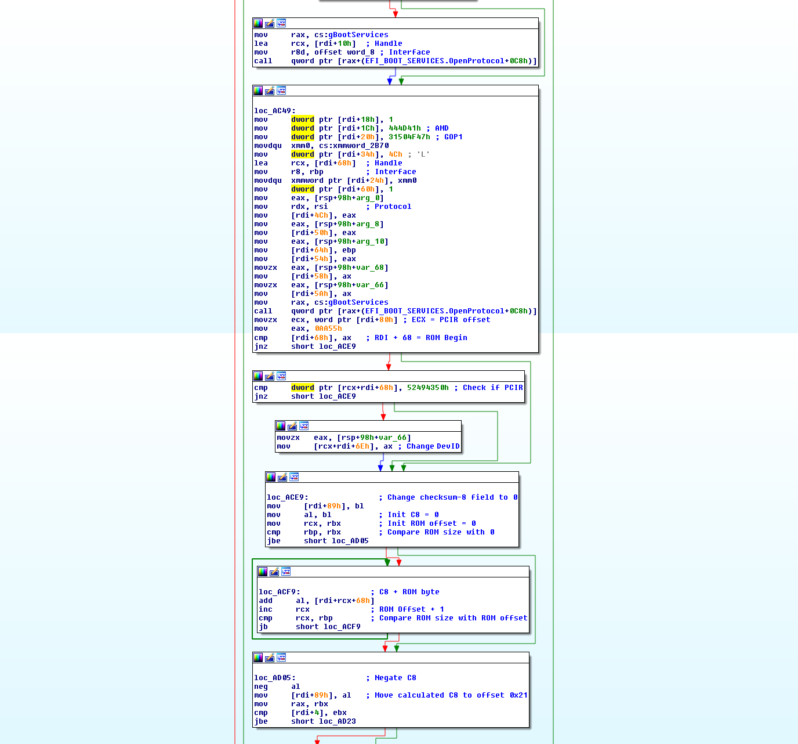Set node color on Change DevID block
This screenshot has height=744, width=798.
coord(281,426)
